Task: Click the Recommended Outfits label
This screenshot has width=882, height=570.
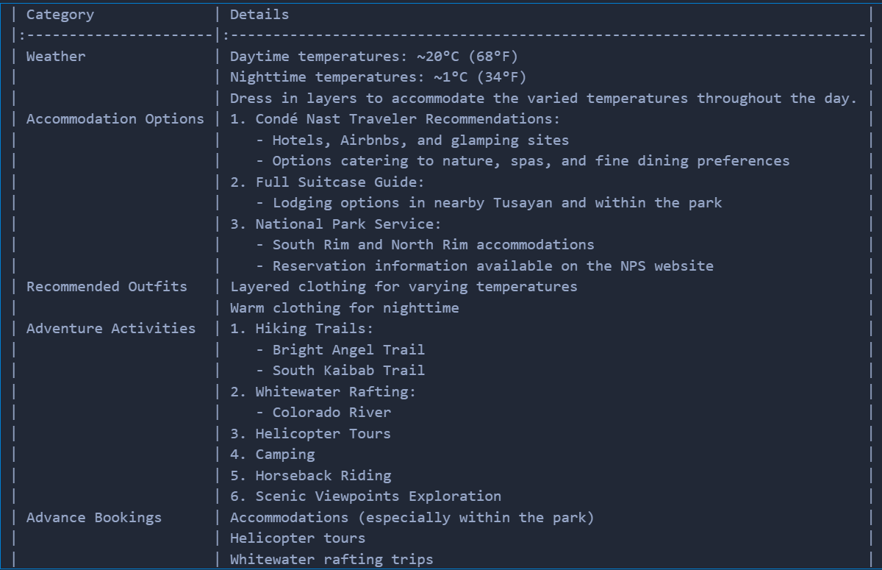Action: pyautogui.click(x=107, y=287)
